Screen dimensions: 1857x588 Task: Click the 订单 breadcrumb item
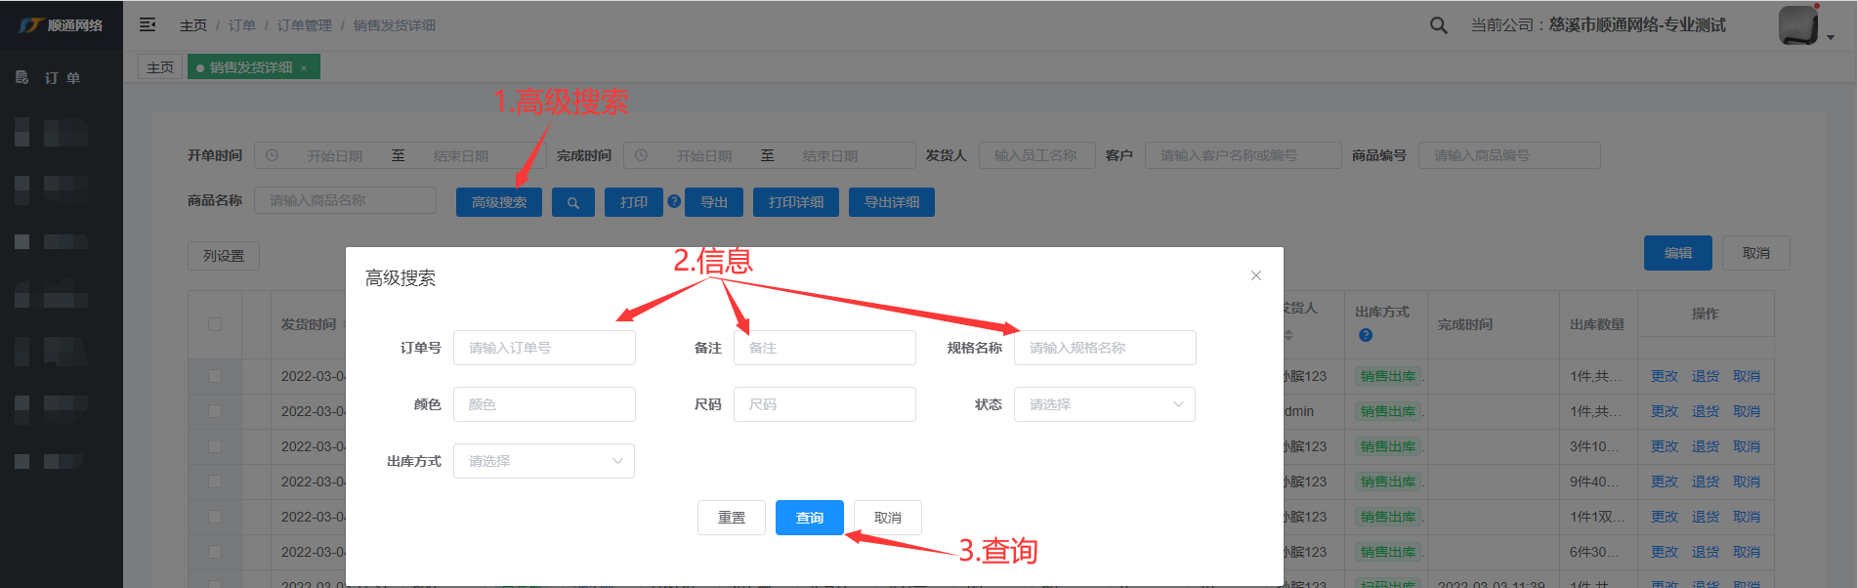[242, 25]
